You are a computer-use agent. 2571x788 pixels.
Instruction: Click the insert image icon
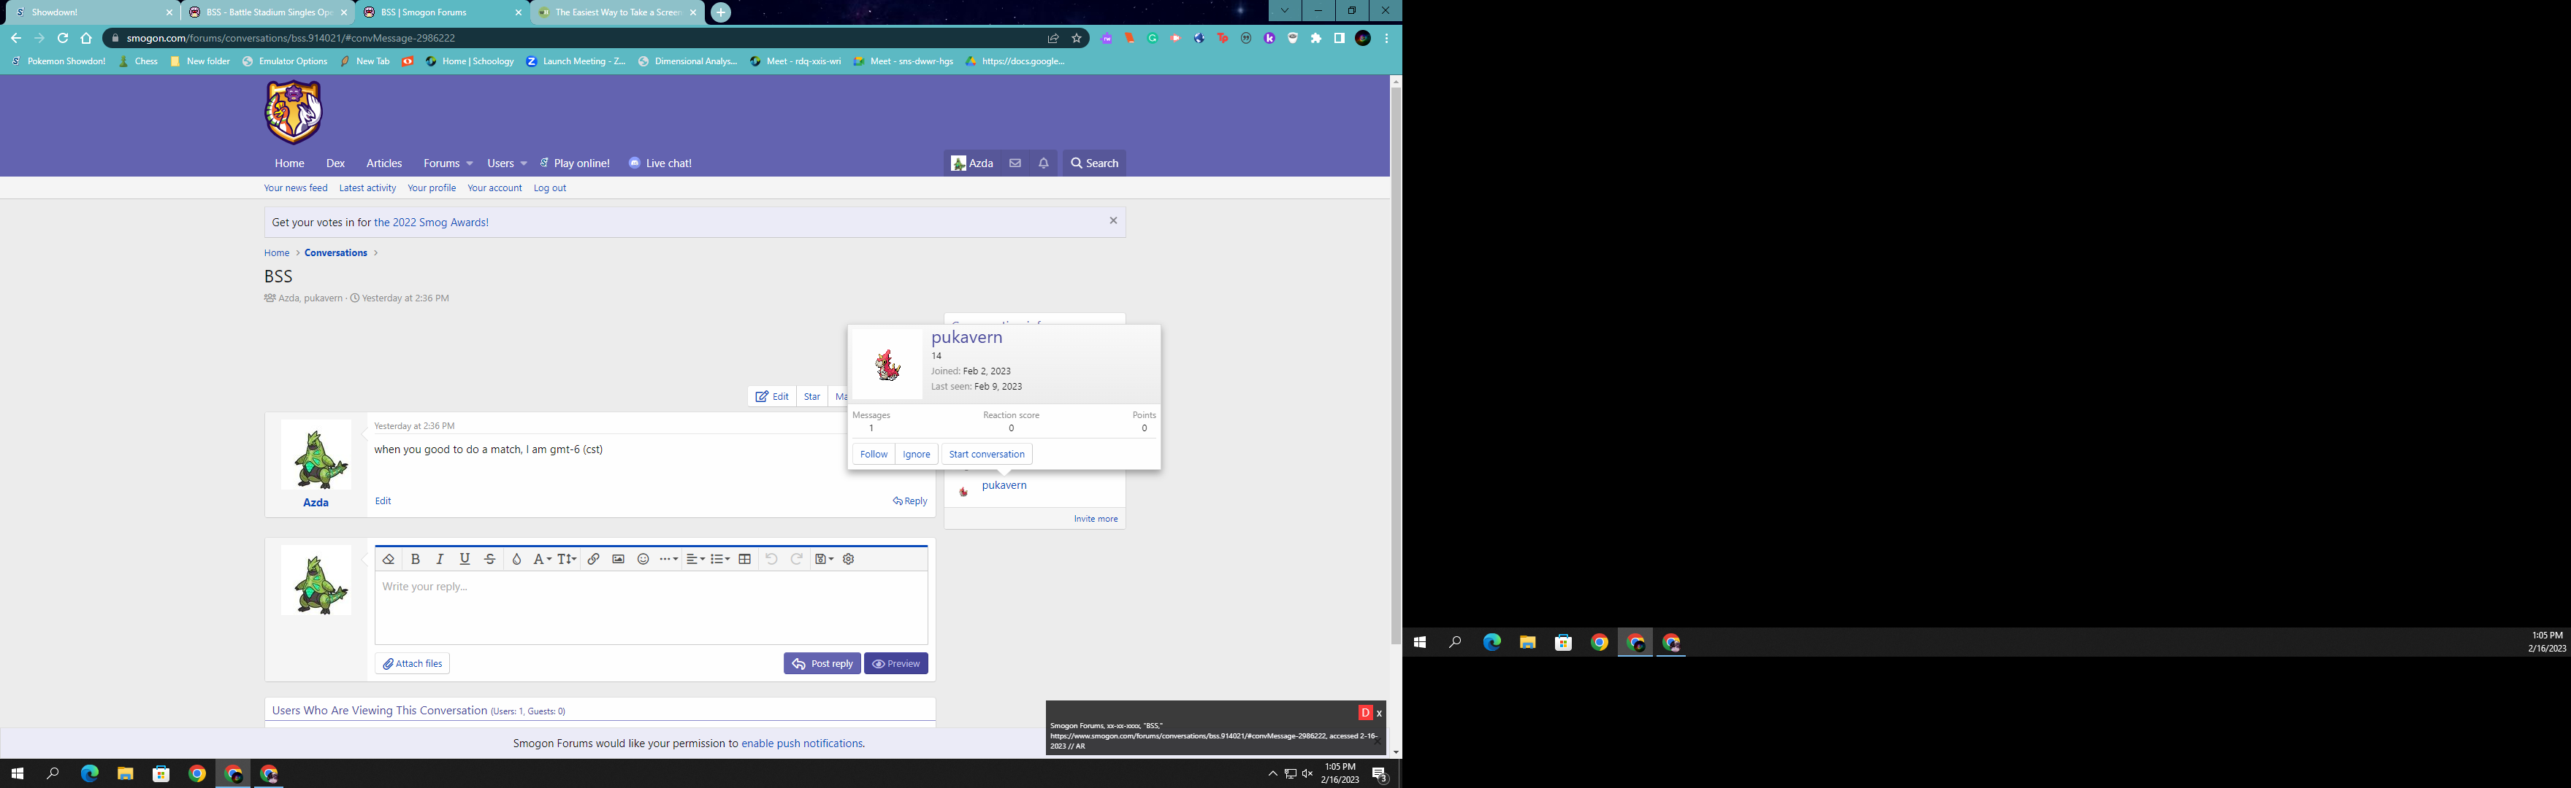point(618,560)
